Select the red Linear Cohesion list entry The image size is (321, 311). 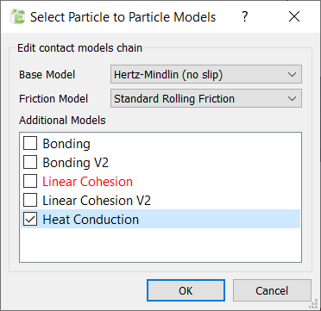87,182
